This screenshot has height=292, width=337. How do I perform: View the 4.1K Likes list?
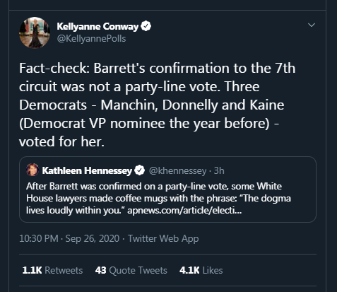pos(201,270)
